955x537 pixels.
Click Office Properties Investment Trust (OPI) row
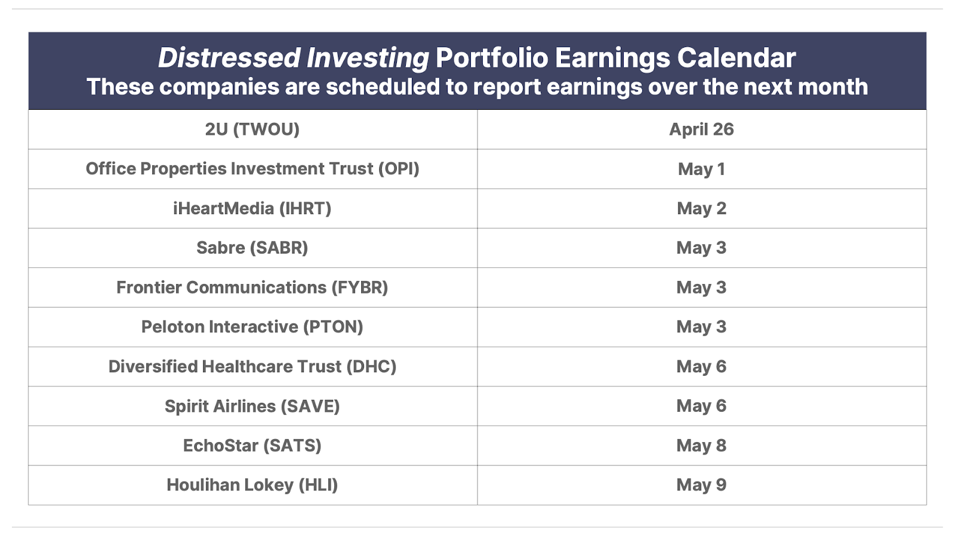[478, 169]
